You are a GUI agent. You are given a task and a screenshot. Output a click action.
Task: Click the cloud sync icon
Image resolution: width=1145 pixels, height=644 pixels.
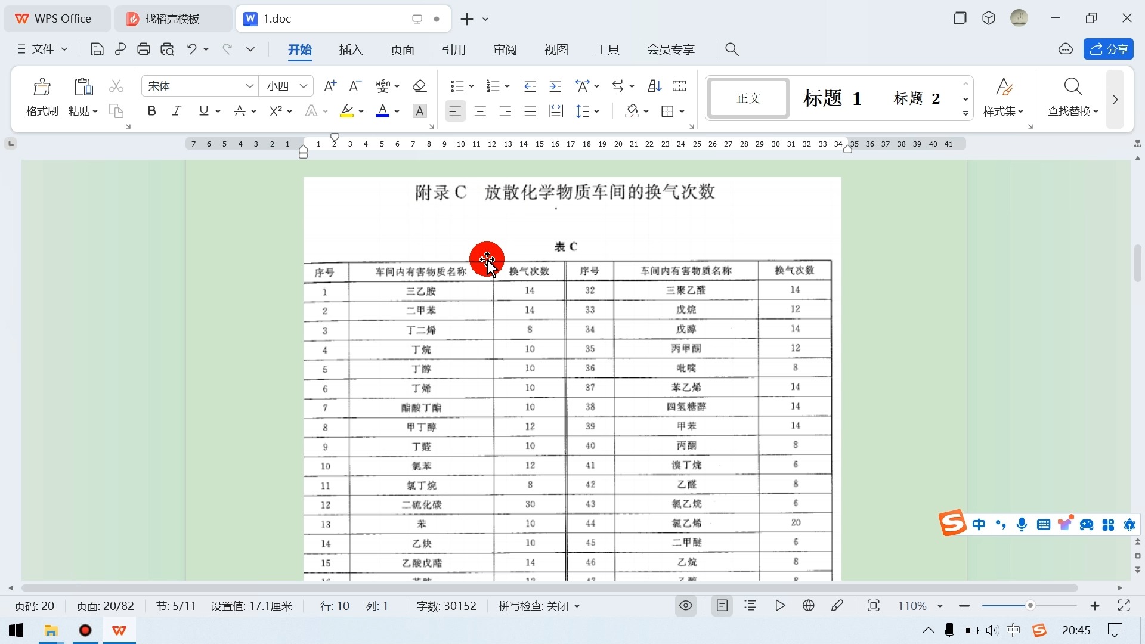tap(1066, 49)
